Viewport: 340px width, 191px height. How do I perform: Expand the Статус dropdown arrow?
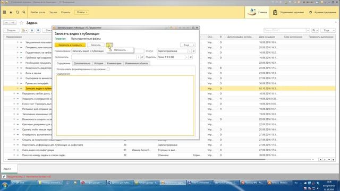pos(190,51)
